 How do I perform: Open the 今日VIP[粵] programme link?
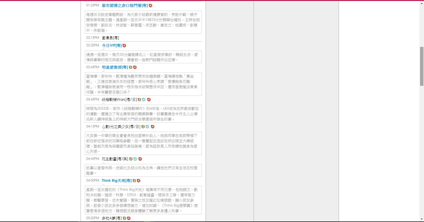[x=112, y=46]
